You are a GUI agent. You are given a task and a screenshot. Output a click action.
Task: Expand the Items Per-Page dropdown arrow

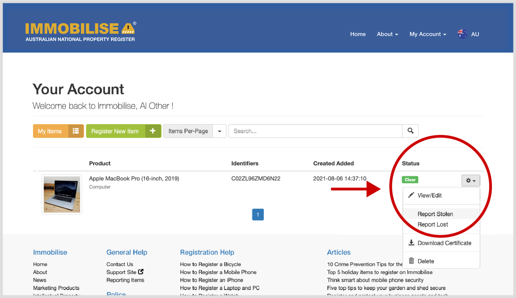coord(219,131)
